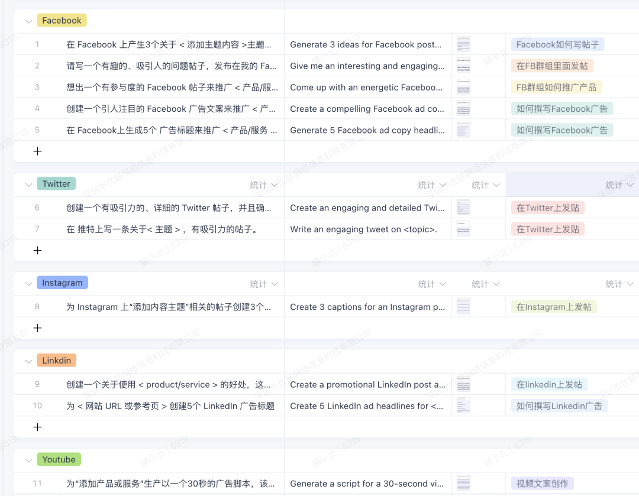This screenshot has width=639, height=496.
Task: Open attachment thumbnail in row 7
Action: [x=463, y=229]
